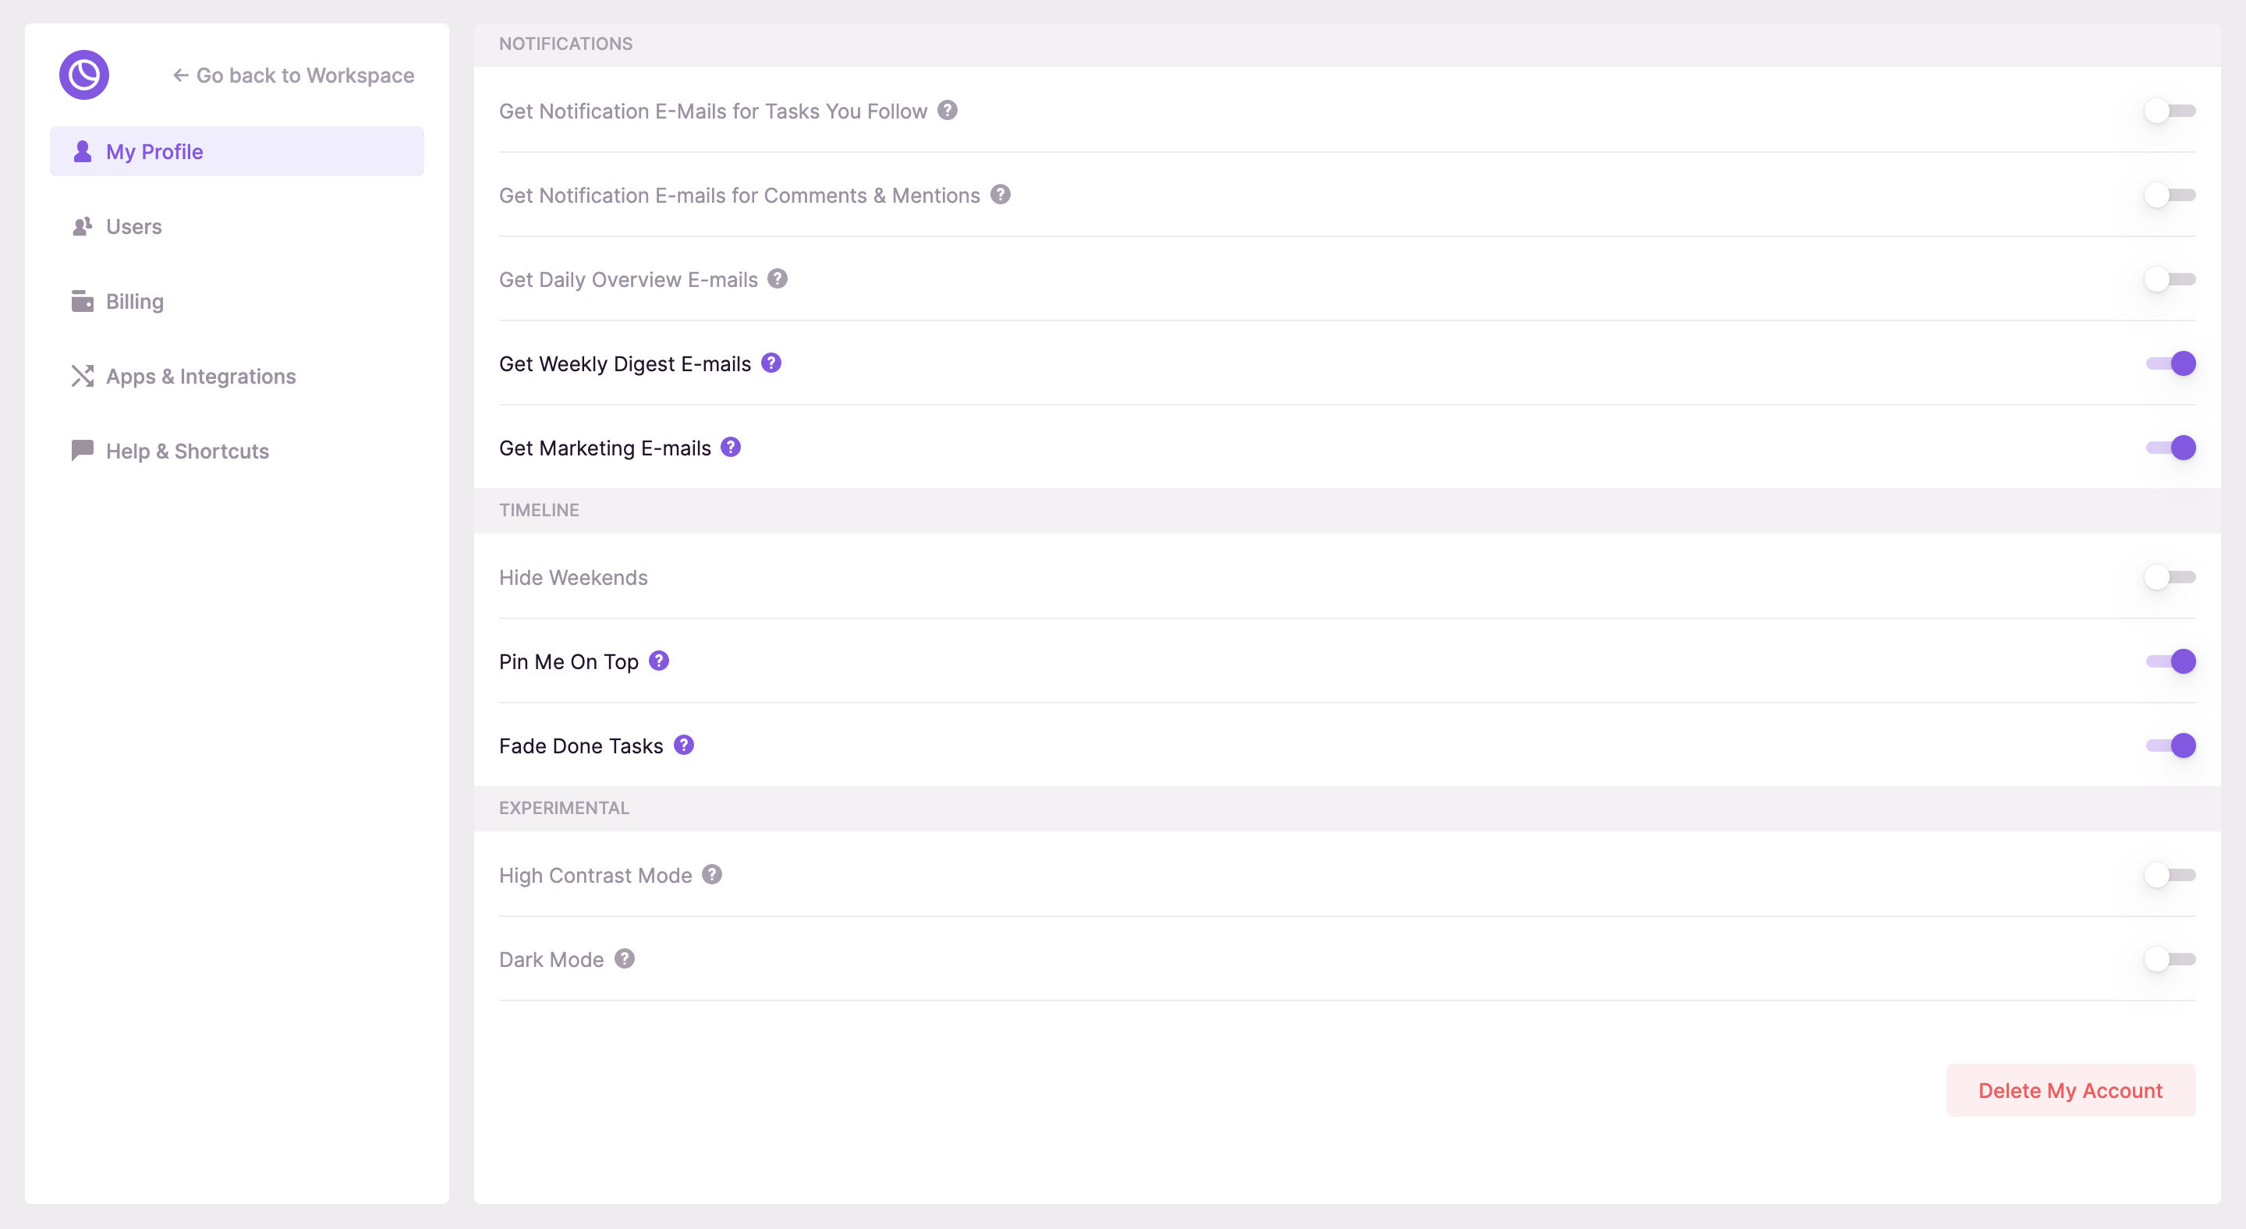Turn off Get Marketing E-mails
The height and width of the screenshot is (1229, 2246).
2170,448
